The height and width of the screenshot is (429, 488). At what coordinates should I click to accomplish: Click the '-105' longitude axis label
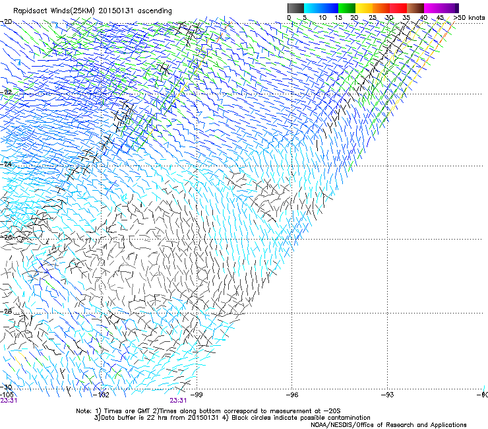pyautogui.click(x=7, y=395)
